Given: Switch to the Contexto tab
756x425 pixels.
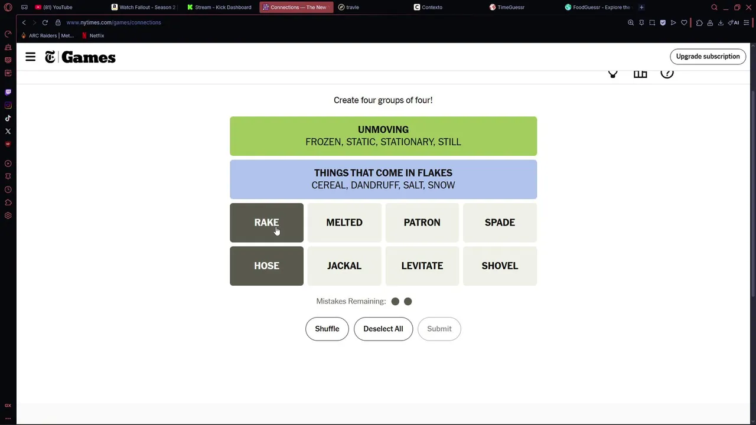Looking at the screenshot, I should [448, 7].
